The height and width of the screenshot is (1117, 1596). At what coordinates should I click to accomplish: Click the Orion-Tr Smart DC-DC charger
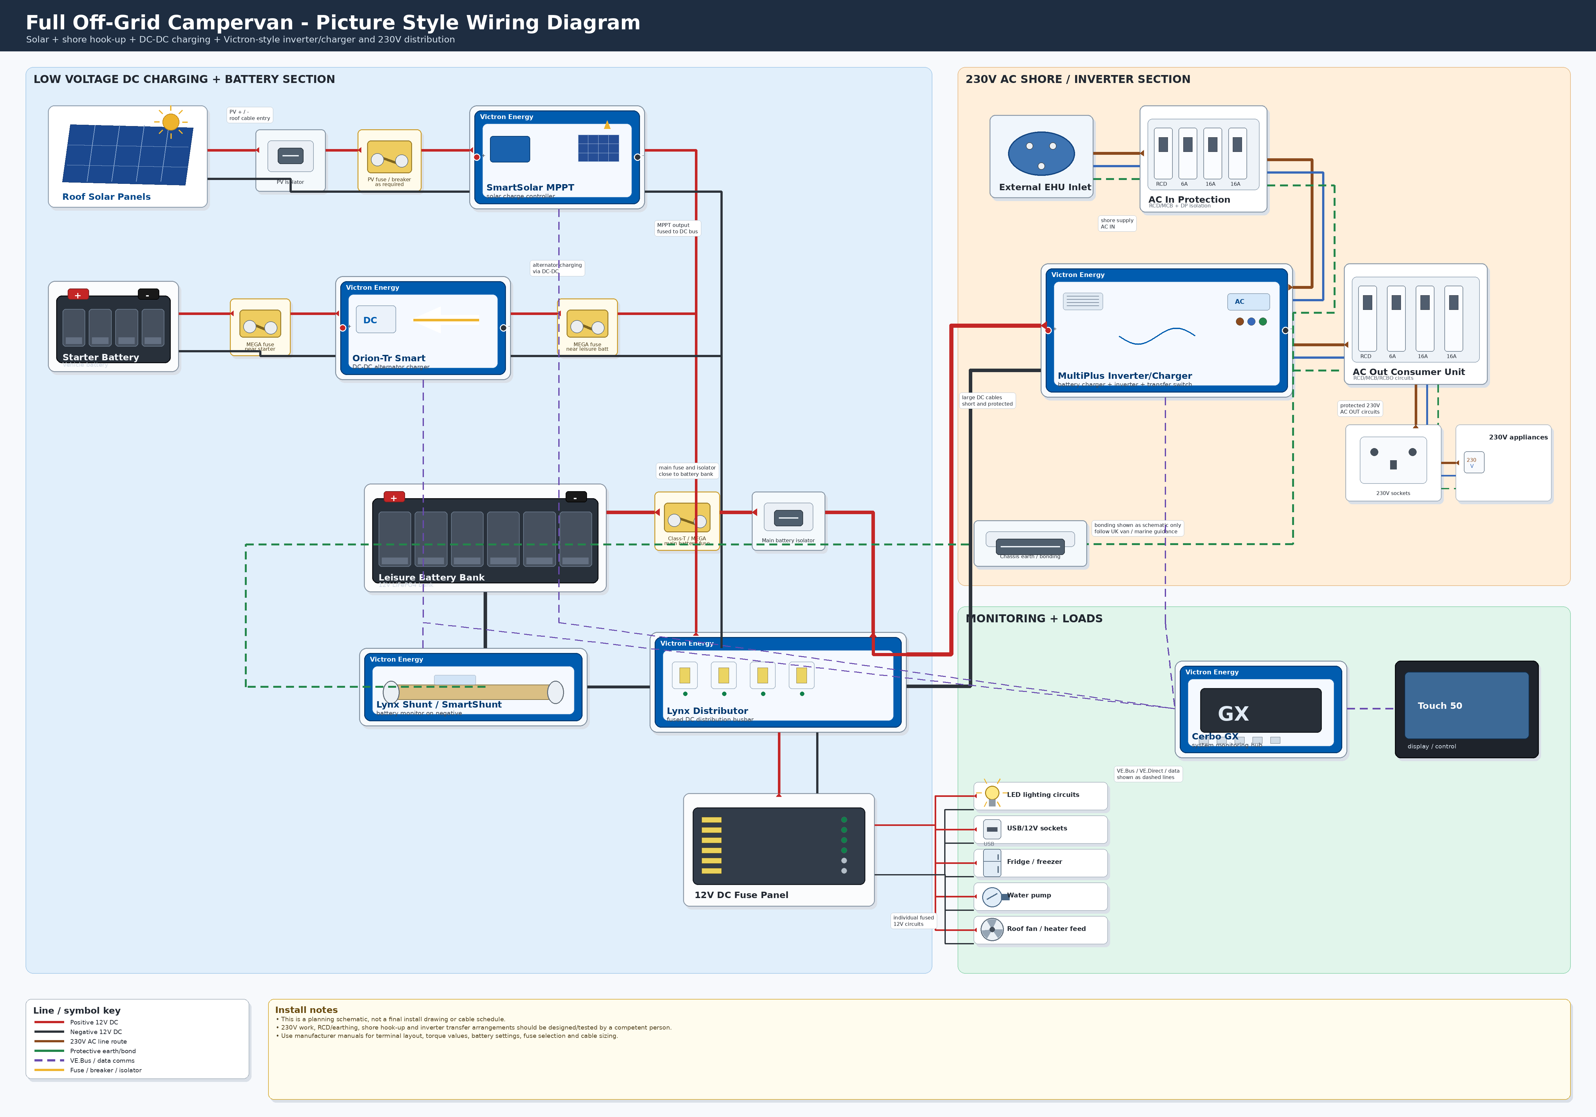tap(423, 328)
